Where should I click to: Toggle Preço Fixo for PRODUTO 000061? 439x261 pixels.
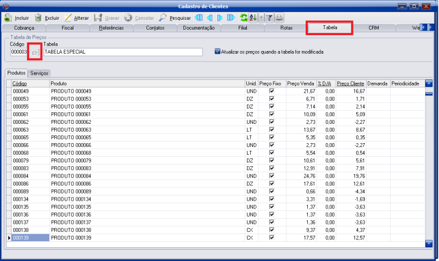pos(272,114)
